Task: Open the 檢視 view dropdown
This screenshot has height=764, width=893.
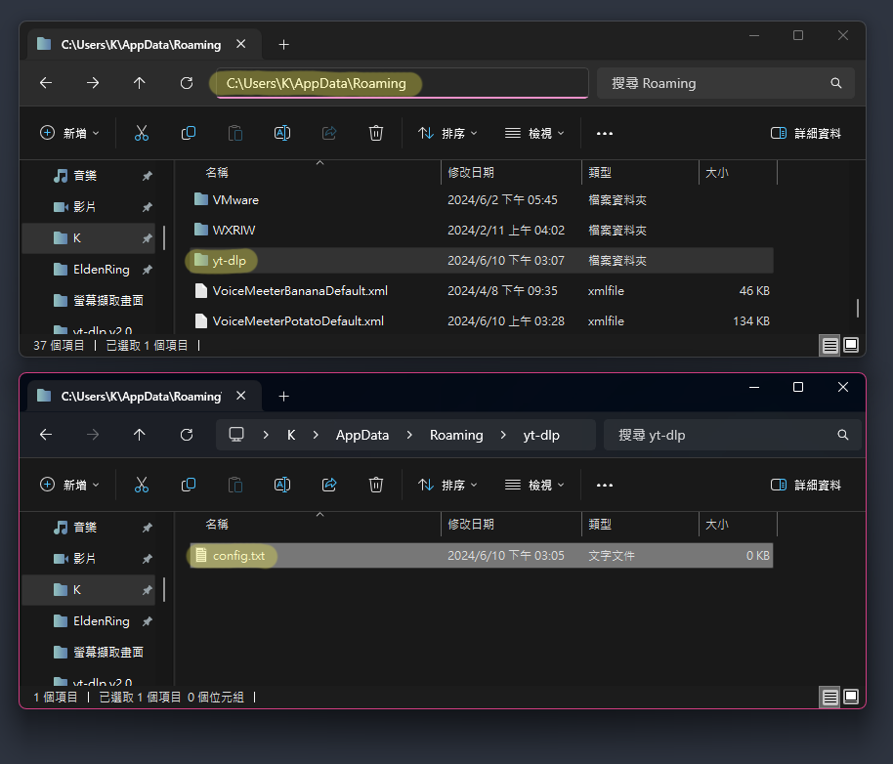Action: point(533,133)
